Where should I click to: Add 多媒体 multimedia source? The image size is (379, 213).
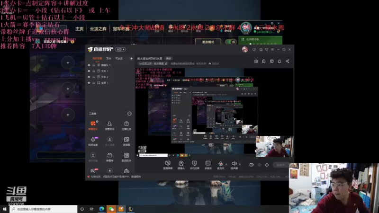click(x=208, y=165)
